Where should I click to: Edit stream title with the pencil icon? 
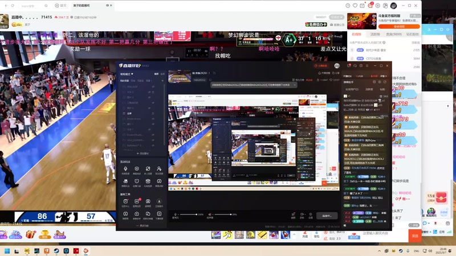point(214,73)
